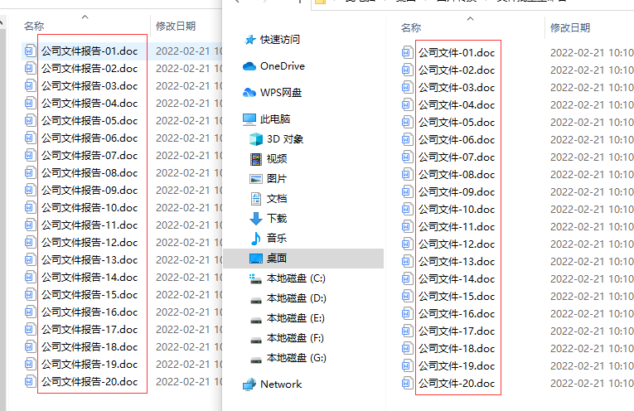Open 文档 folder in sidebar
634x411 pixels.
(x=277, y=199)
